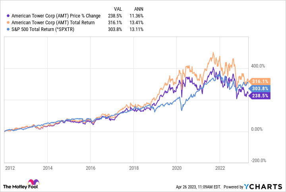This screenshot has width=286, height=192.
Task: Click the orange AMT Total Return legend dot
Action: (x=8, y=23)
